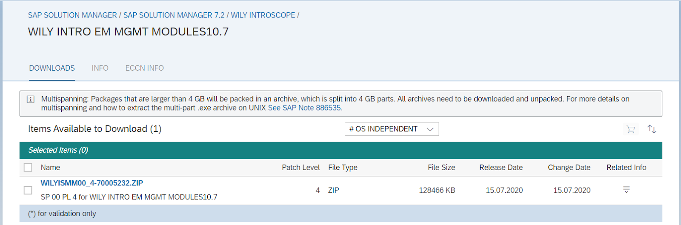The width and height of the screenshot is (681, 225).
Task: Go to WILY INTROSCOPE breadcrumb
Action: click(263, 15)
